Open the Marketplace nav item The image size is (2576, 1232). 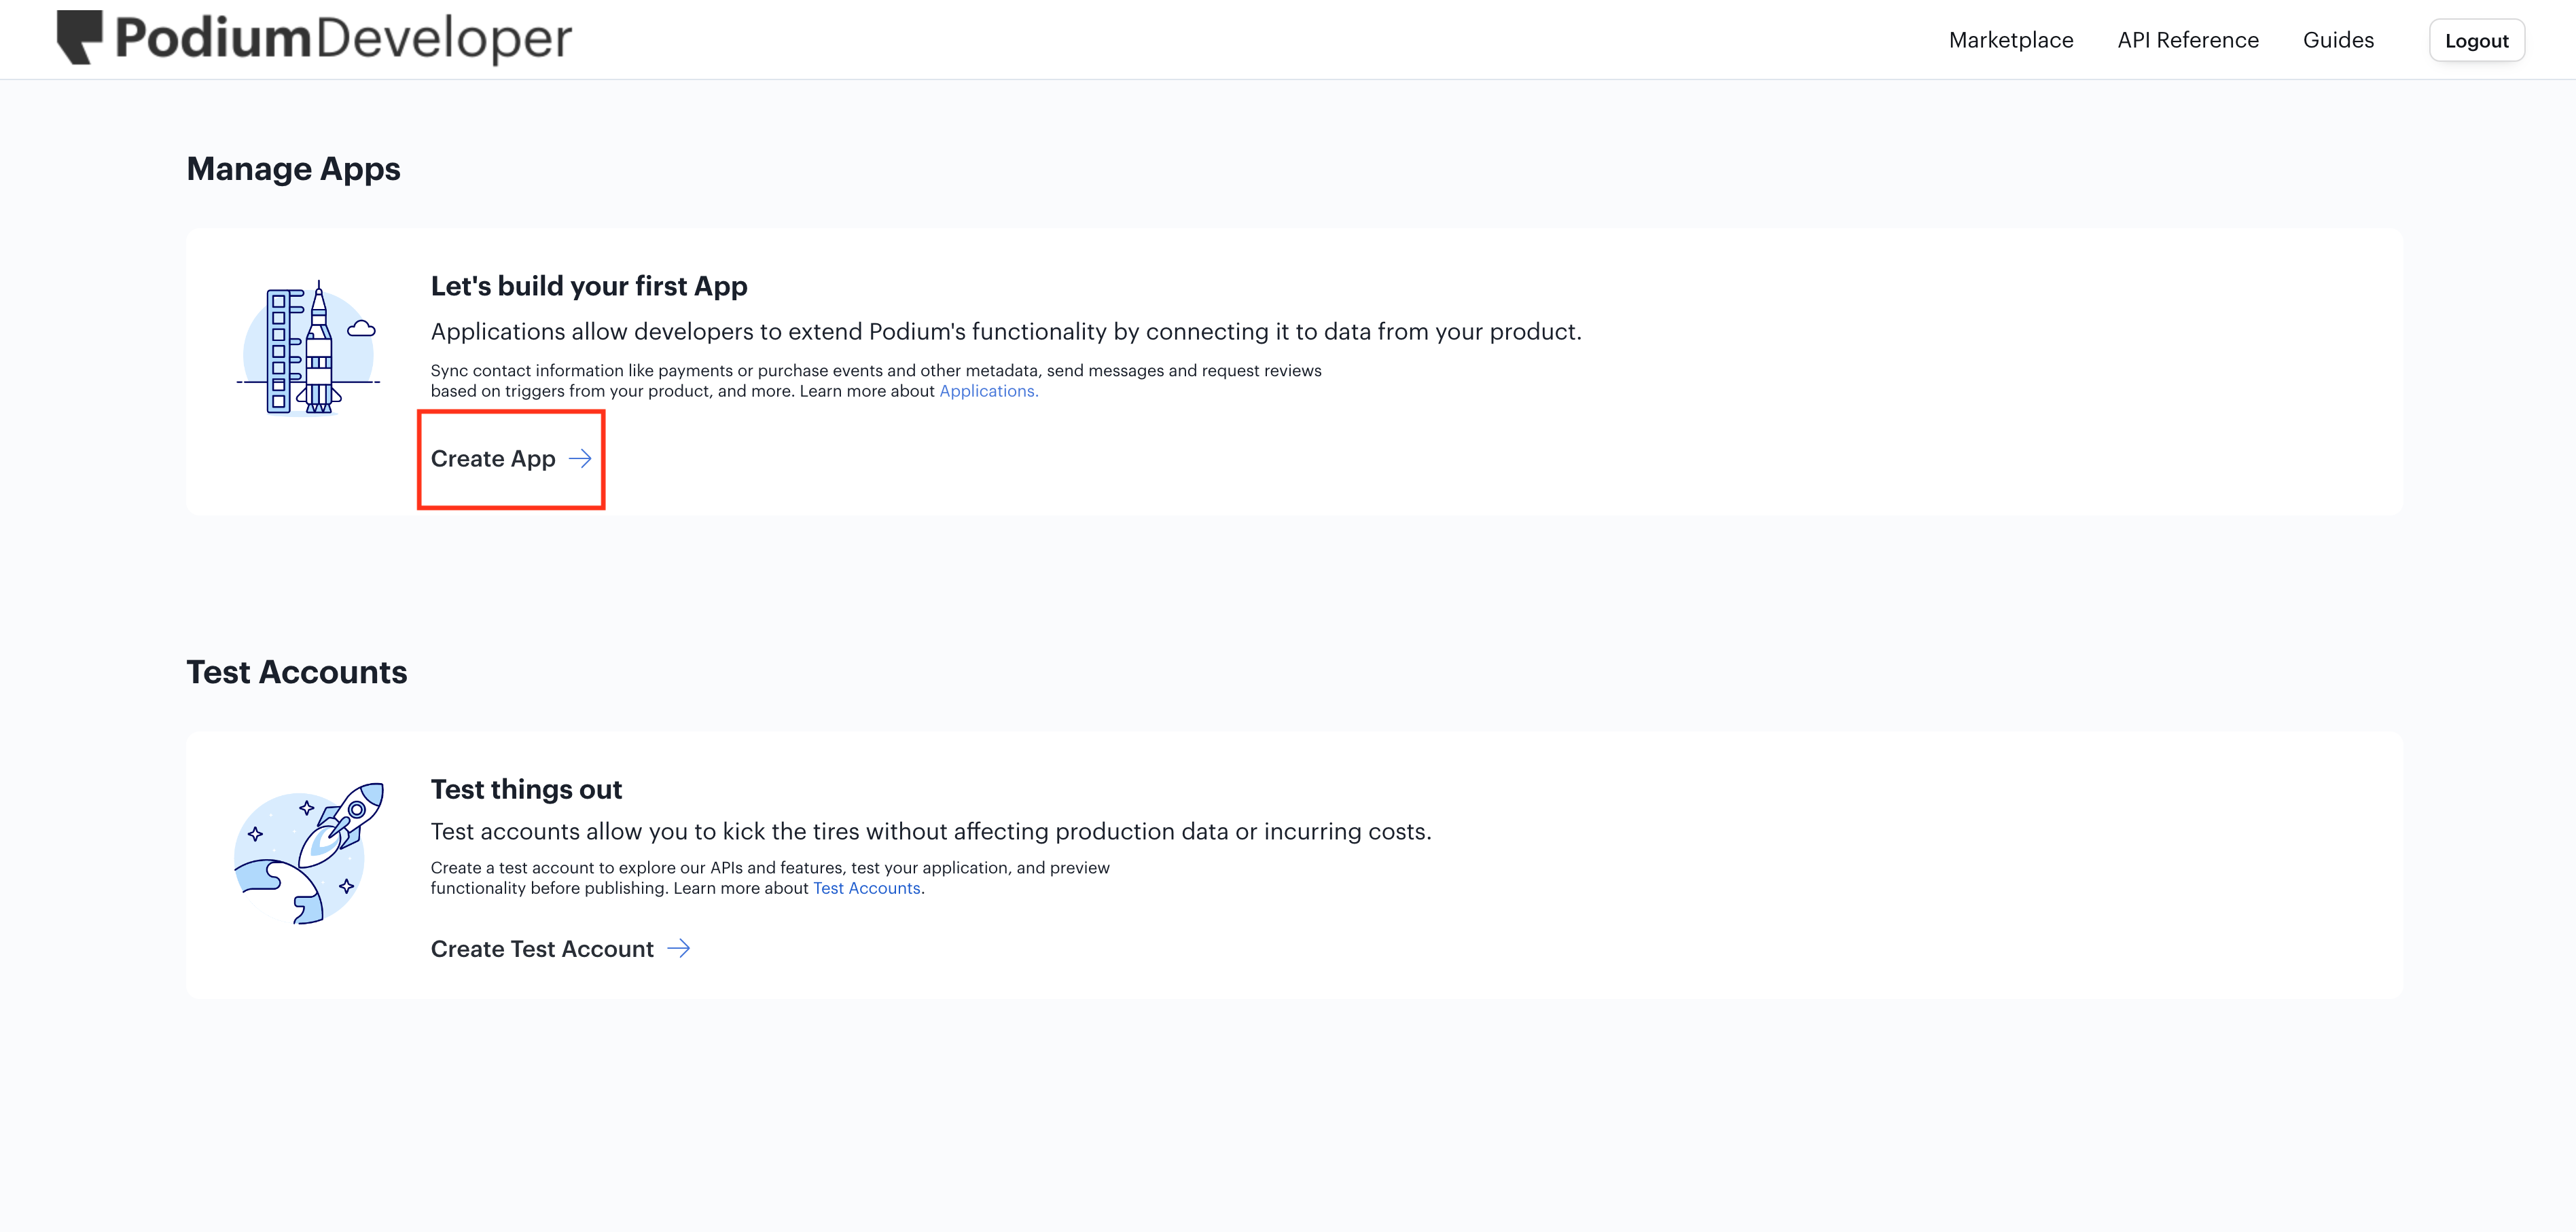click(2011, 40)
